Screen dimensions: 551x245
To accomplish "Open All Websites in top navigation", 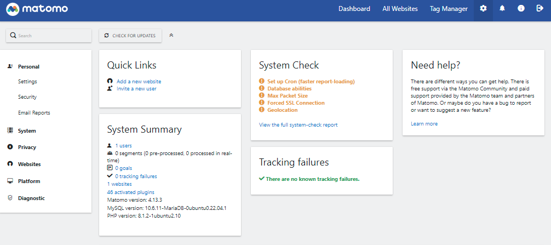I will (400, 9).
